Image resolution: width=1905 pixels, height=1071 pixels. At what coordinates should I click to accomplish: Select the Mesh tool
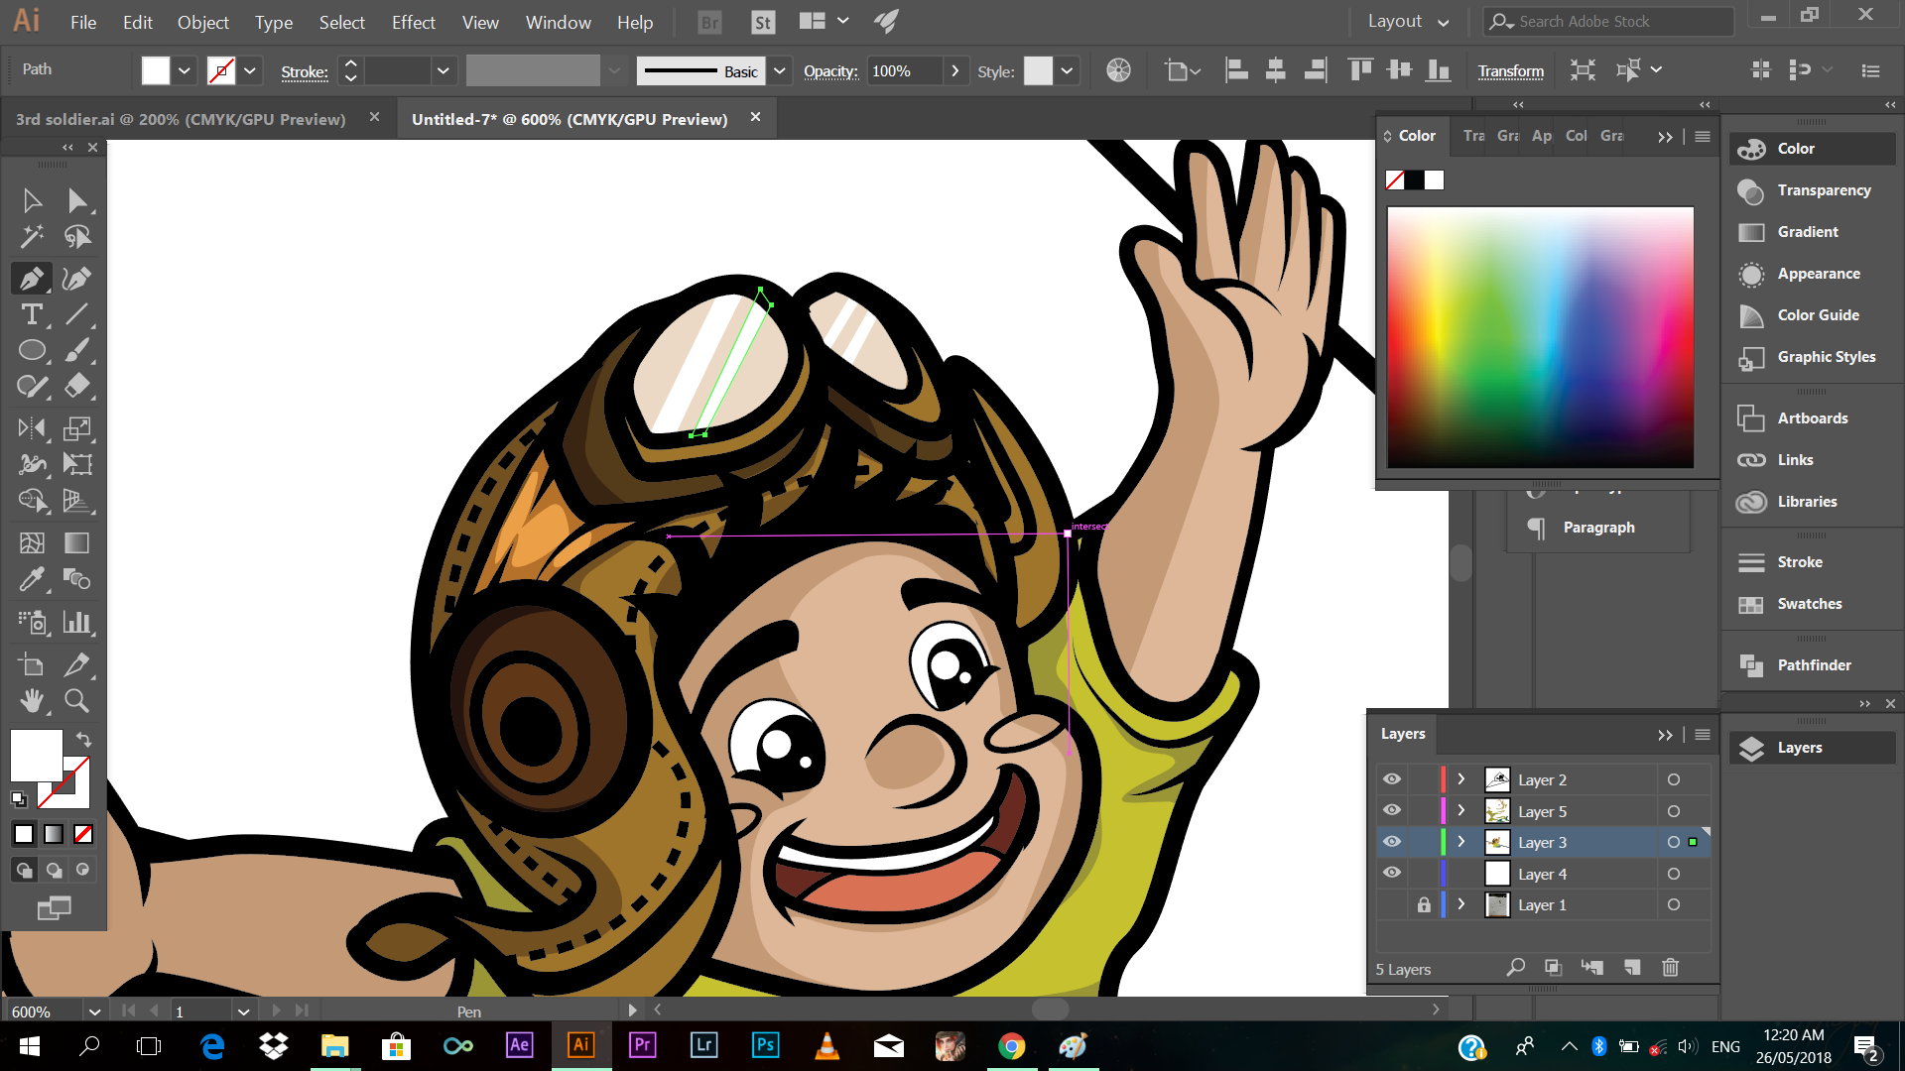pos(32,542)
